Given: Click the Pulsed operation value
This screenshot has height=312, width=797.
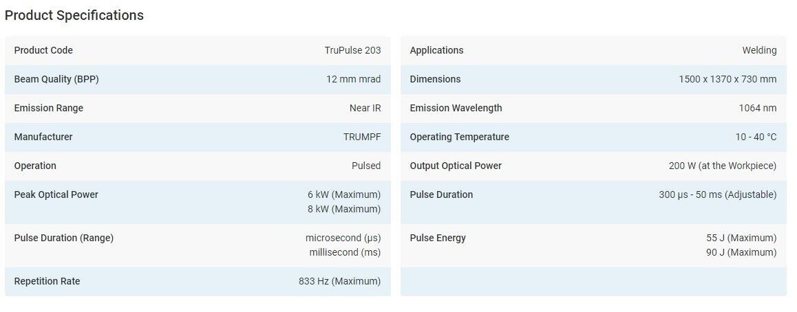Looking at the screenshot, I should tap(366, 166).
